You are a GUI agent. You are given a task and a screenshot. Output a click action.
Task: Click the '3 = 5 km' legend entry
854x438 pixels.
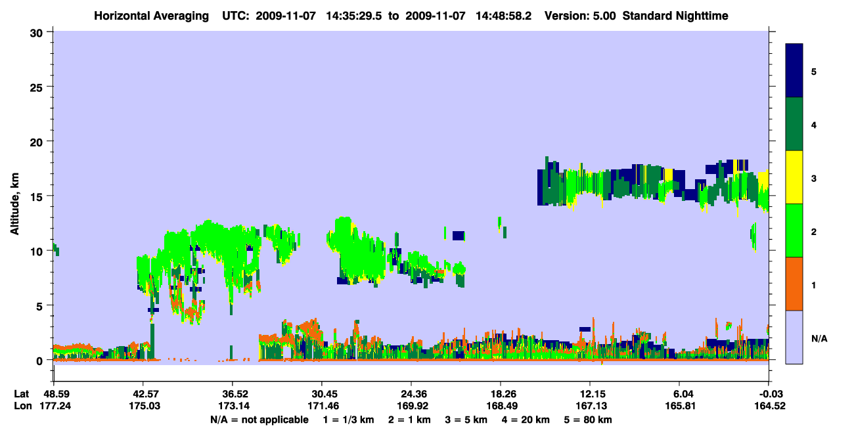[x=466, y=419]
